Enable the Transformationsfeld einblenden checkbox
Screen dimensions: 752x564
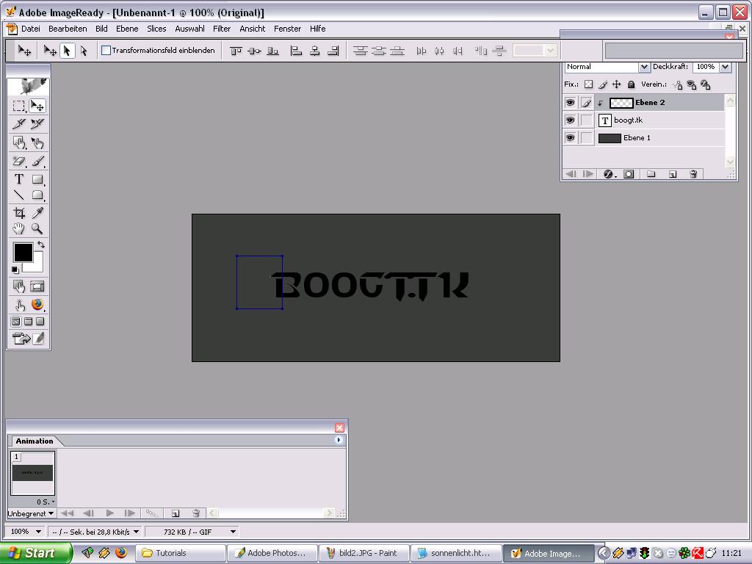[x=106, y=51]
